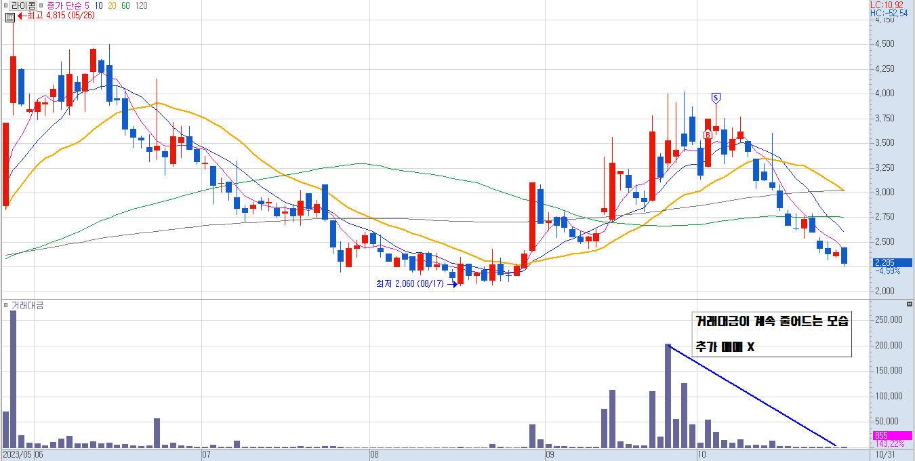Select the 120-day moving average label
Viewport: 915px width, 461px height.
tap(142, 5)
